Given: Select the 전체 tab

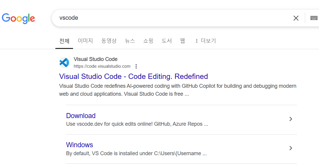Looking at the screenshot, I should [64, 41].
